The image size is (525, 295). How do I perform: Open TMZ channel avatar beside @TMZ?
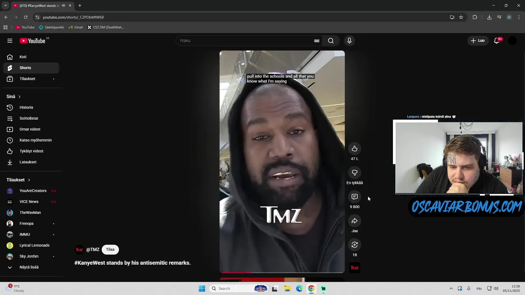point(79,250)
